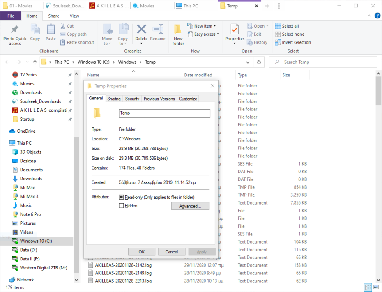Close the Temp Properties dialog
The width and height of the screenshot is (382, 292).
[212, 86]
